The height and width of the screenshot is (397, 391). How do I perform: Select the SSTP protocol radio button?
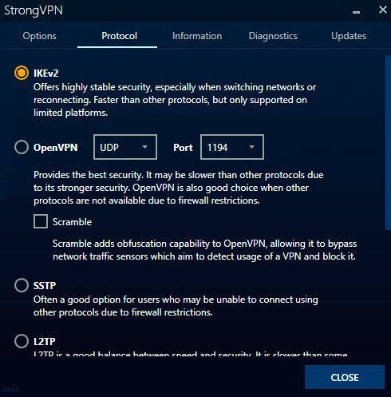point(22,285)
